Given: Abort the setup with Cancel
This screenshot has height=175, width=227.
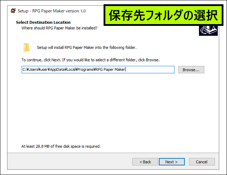Looking at the screenshot, I should pos(201,162).
